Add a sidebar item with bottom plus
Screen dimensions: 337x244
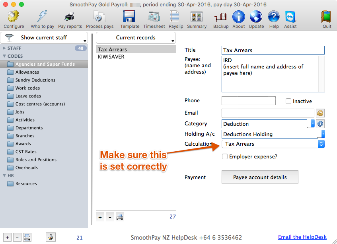(x=7, y=238)
